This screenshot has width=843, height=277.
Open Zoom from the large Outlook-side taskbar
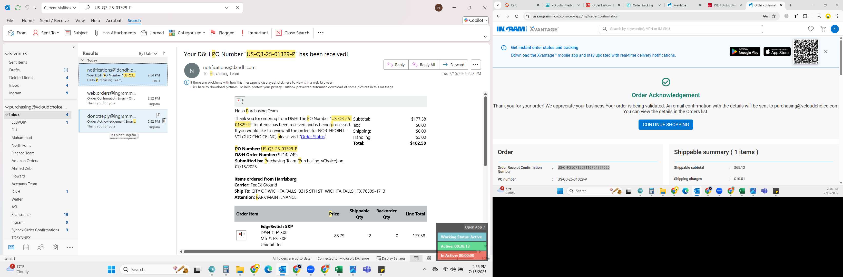click(x=311, y=270)
